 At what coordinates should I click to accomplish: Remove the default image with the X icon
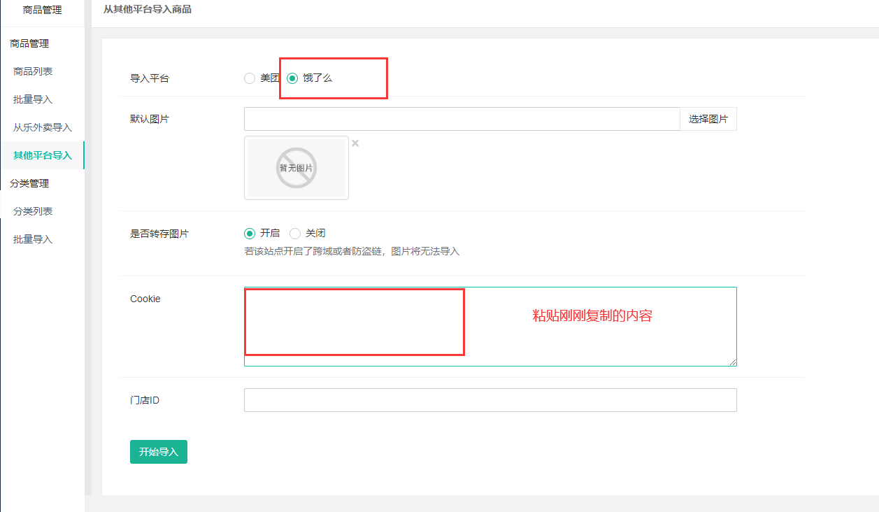355,143
